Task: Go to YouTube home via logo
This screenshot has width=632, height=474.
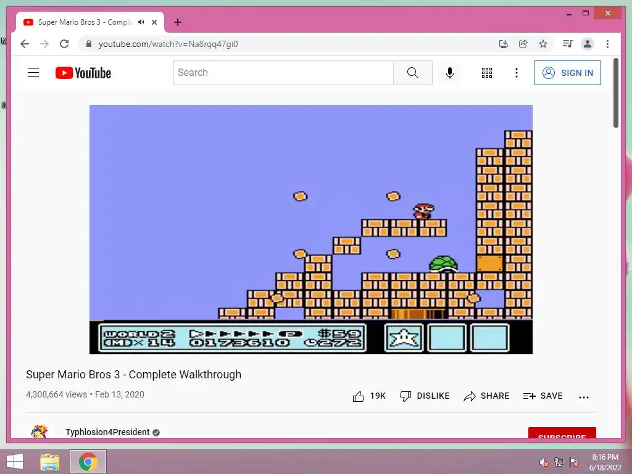Action: pyautogui.click(x=83, y=73)
